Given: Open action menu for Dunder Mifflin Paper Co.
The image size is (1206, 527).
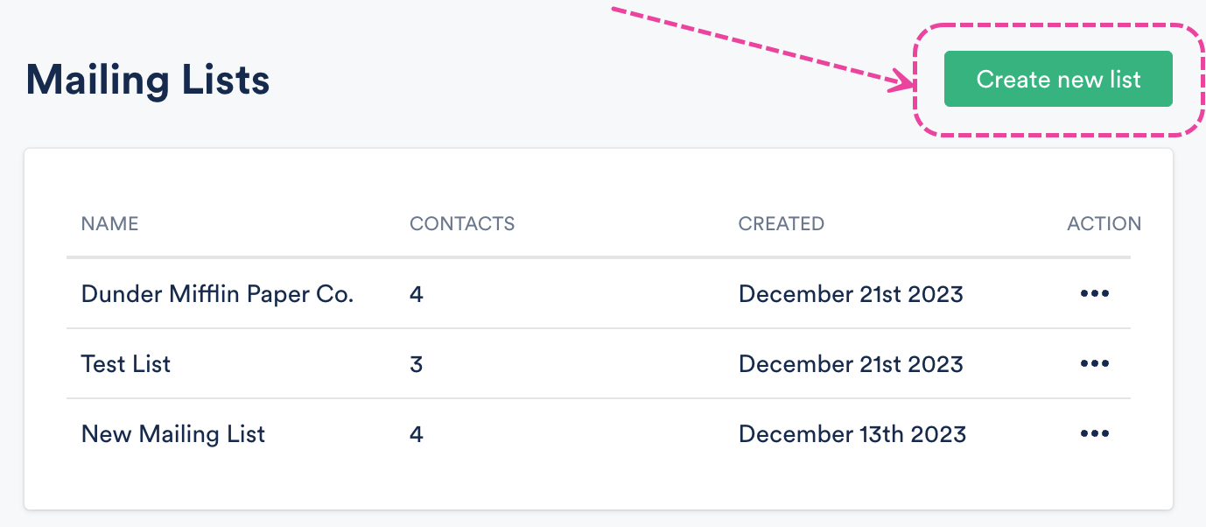Looking at the screenshot, I should pyautogui.click(x=1094, y=294).
